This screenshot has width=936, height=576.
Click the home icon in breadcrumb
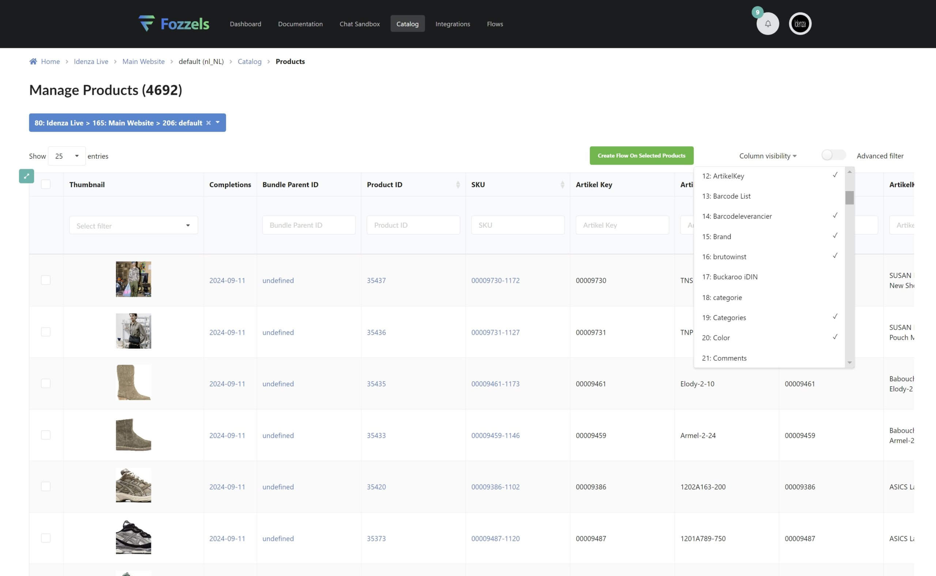[33, 61]
